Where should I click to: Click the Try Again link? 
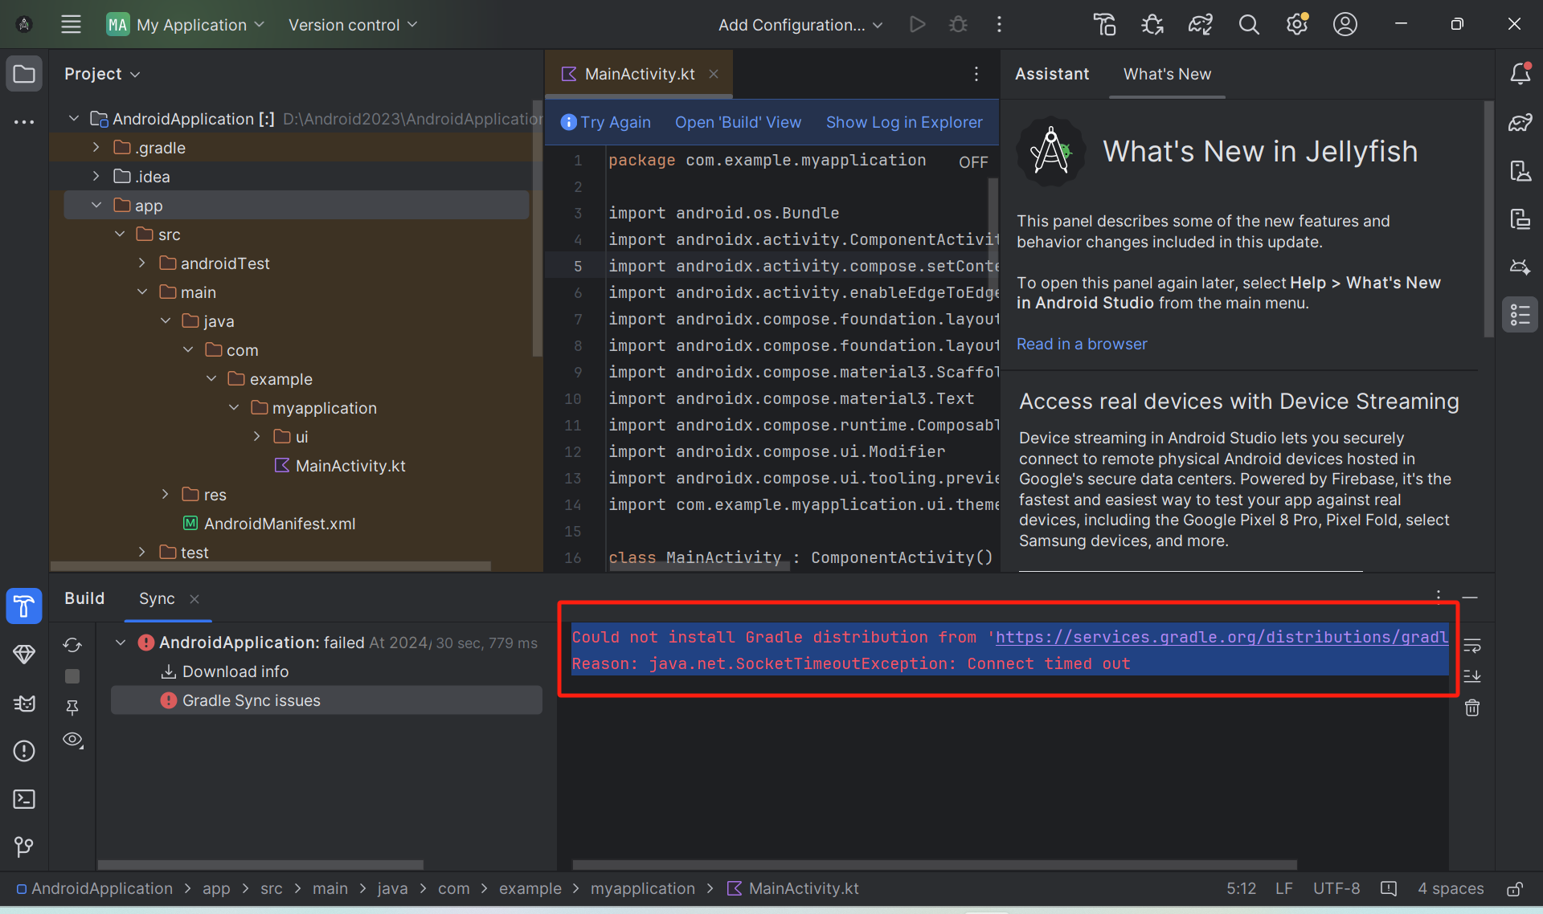point(615,122)
